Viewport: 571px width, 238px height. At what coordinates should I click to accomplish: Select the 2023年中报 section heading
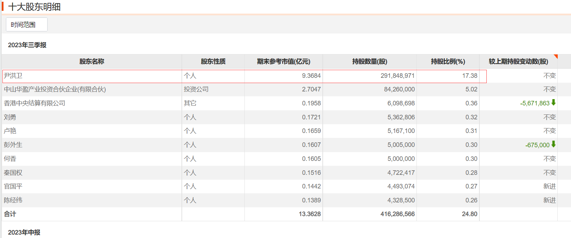(24, 232)
